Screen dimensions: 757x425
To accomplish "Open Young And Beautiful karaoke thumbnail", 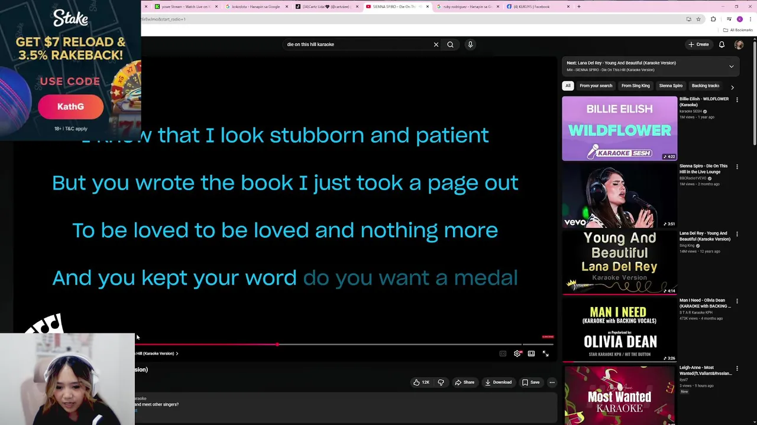I will pyautogui.click(x=619, y=263).
